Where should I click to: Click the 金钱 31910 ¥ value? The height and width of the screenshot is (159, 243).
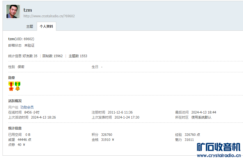(107, 140)
